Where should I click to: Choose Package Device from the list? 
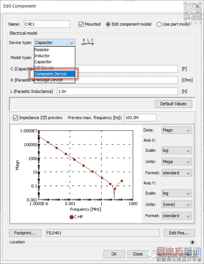tap(55, 80)
